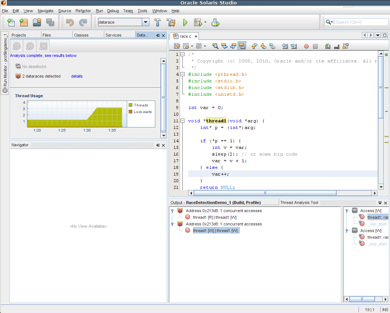Collapse first Address 0x213d8 tree node
This screenshot has height=313, width=390.
pos(172,211)
